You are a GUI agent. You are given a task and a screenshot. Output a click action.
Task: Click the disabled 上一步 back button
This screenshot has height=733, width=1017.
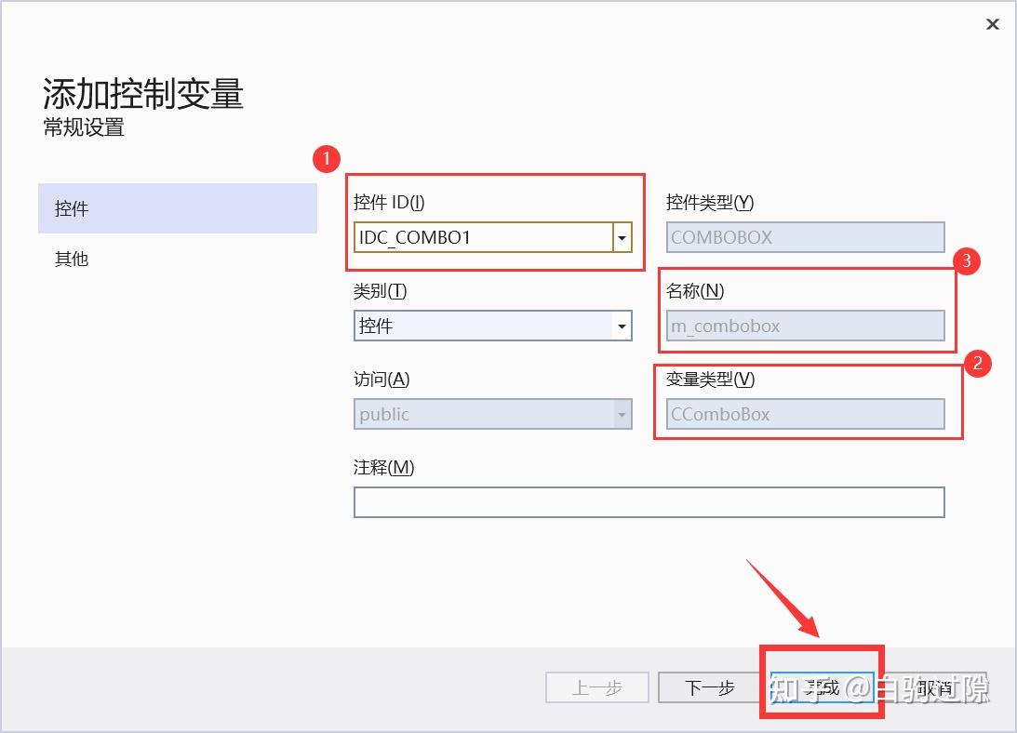point(596,687)
